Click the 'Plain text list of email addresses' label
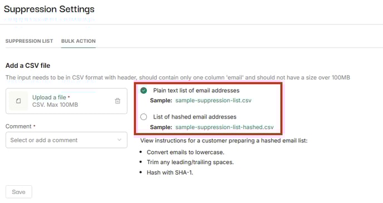383x203 pixels. click(x=196, y=91)
